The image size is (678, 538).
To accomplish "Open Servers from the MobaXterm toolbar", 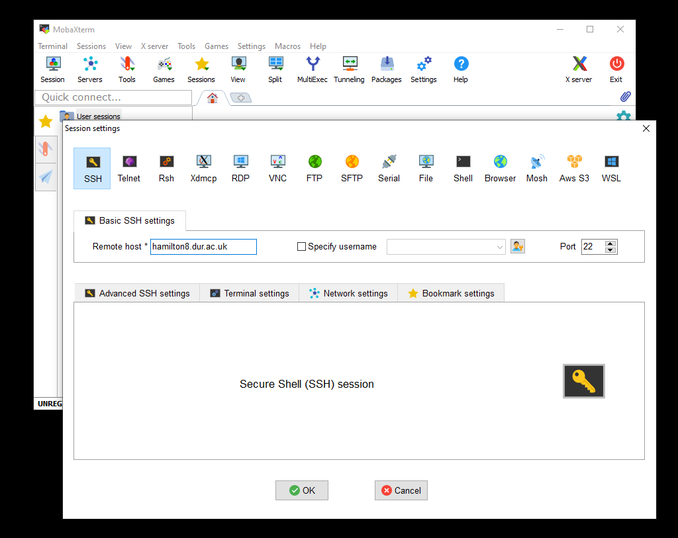I will [90, 69].
